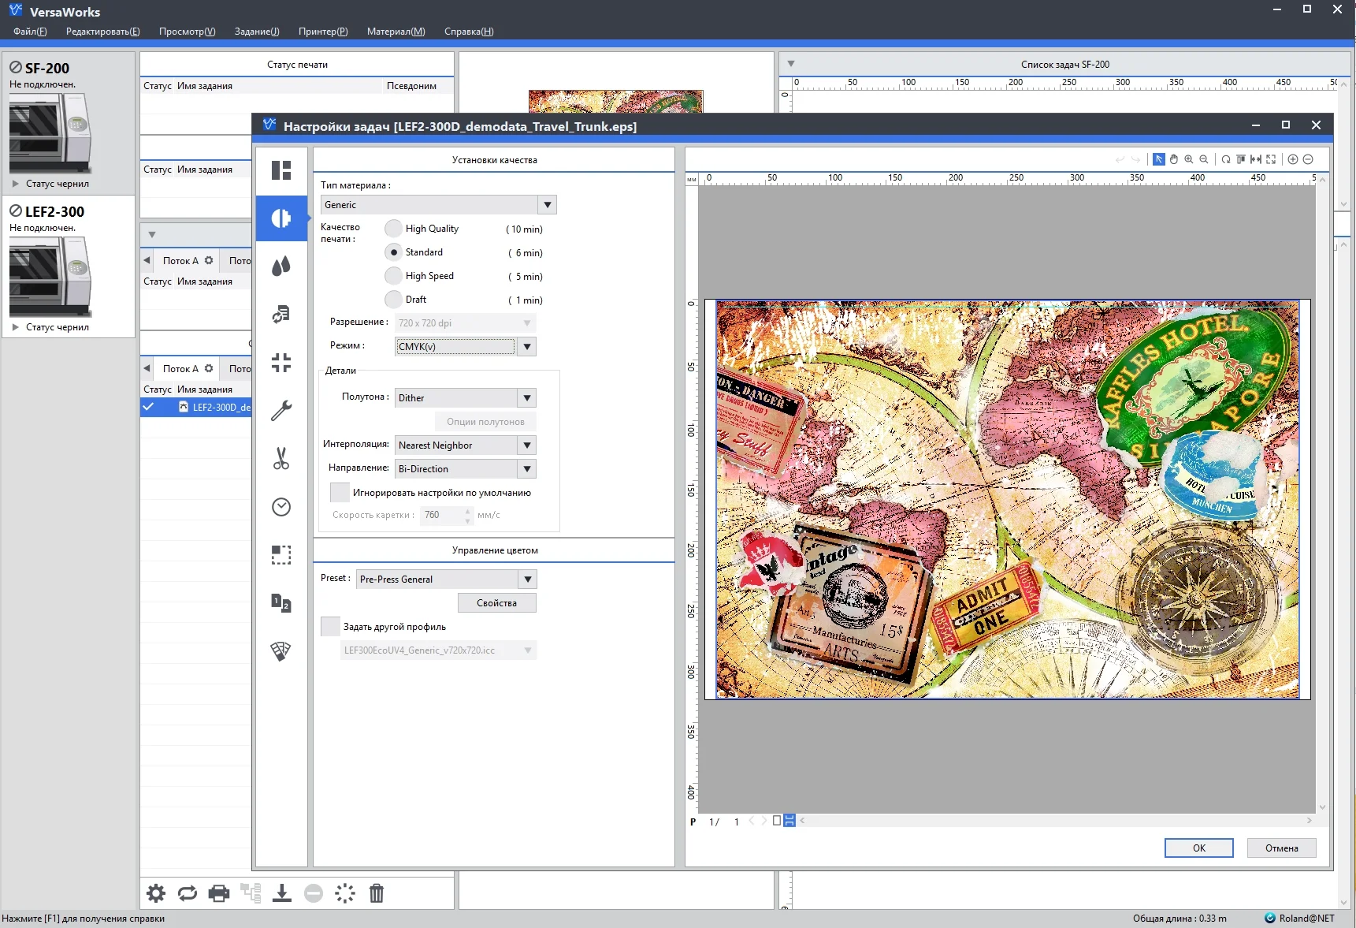Open Редактировать menu
Image resolution: width=1356 pixels, height=928 pixels.
click(x=103, y=32)
